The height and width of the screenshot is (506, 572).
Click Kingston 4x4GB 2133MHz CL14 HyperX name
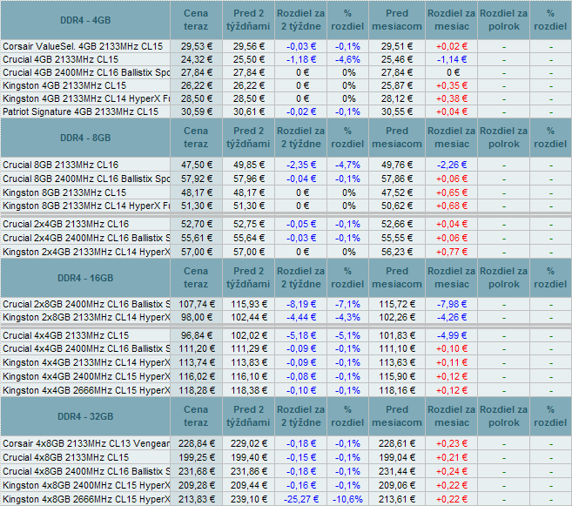tap(86, 362)
